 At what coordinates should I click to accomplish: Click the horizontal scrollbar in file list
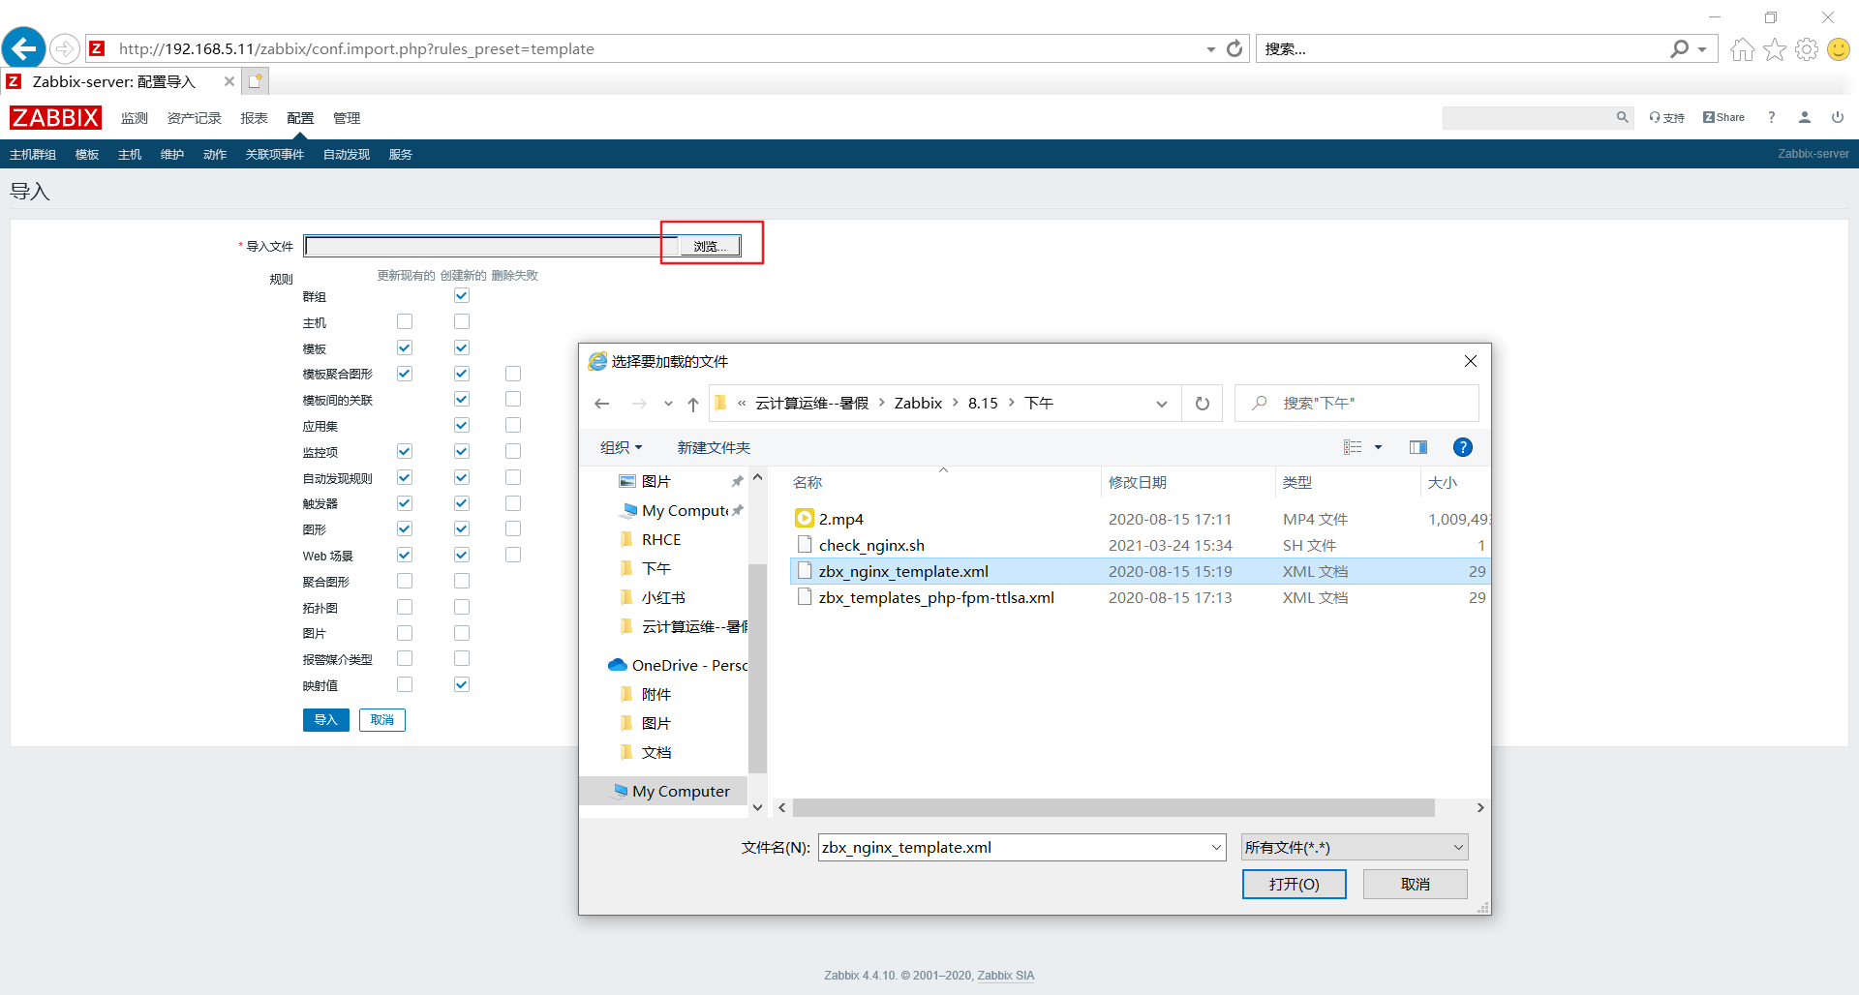(x=1113, y=807)
